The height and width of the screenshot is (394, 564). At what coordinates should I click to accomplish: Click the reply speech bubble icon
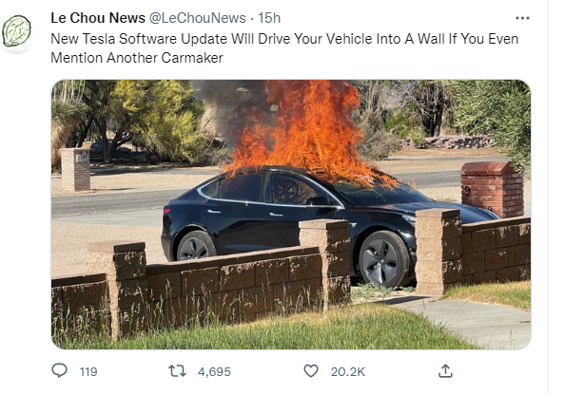pyautogui.click(x=59, y=370)
